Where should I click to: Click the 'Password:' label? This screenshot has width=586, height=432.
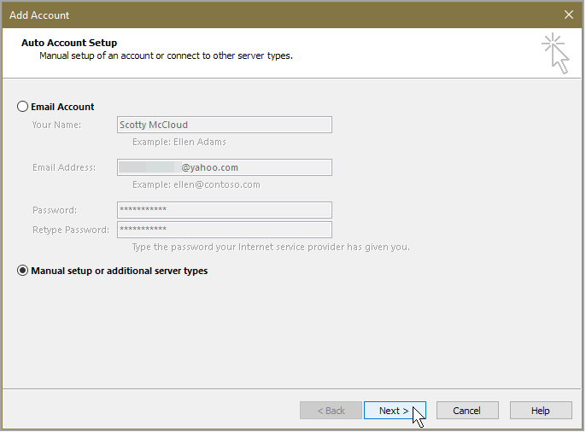(55, 210)
